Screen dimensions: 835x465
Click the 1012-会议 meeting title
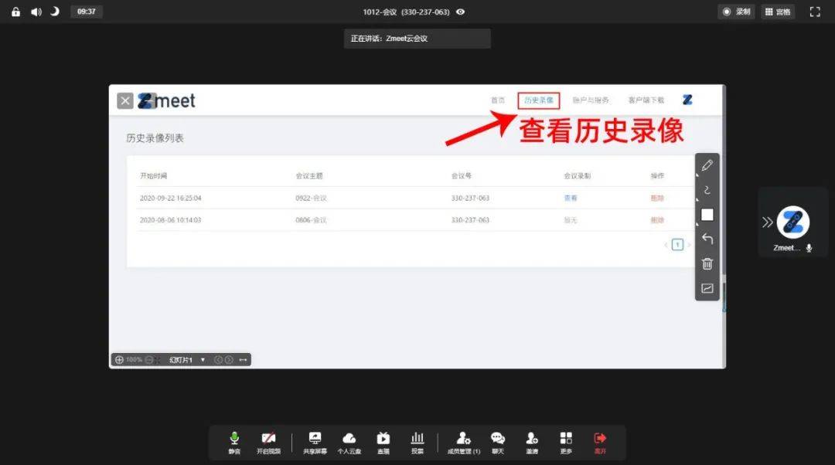380,12
